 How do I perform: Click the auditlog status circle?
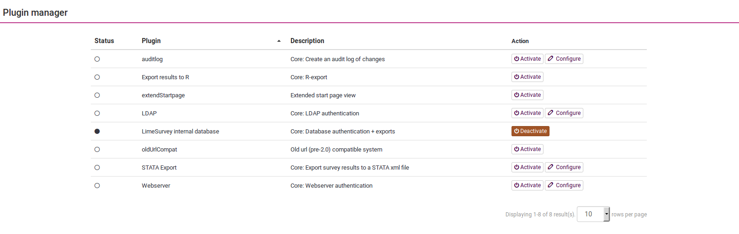pyautogui.click(x=97, y=59)
